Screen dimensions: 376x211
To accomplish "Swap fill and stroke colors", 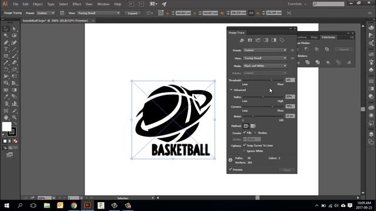I will point(15,124).
